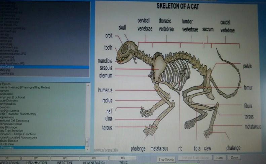The width and height of the screenshot is (266, 164).
Task: Select Runny Eyes (Epiphora) in conditions list
Action: (x=13, y=97)
